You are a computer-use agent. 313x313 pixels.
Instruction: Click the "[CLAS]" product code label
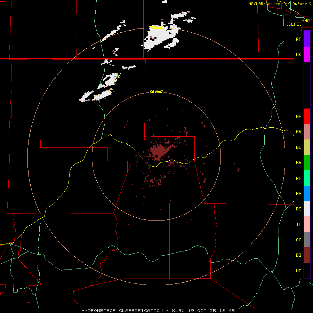tap(294, 24)
